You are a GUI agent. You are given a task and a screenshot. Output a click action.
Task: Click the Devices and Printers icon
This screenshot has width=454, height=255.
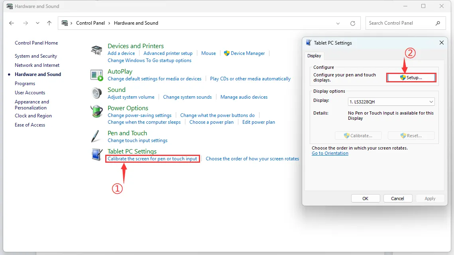tap(96, 51)
